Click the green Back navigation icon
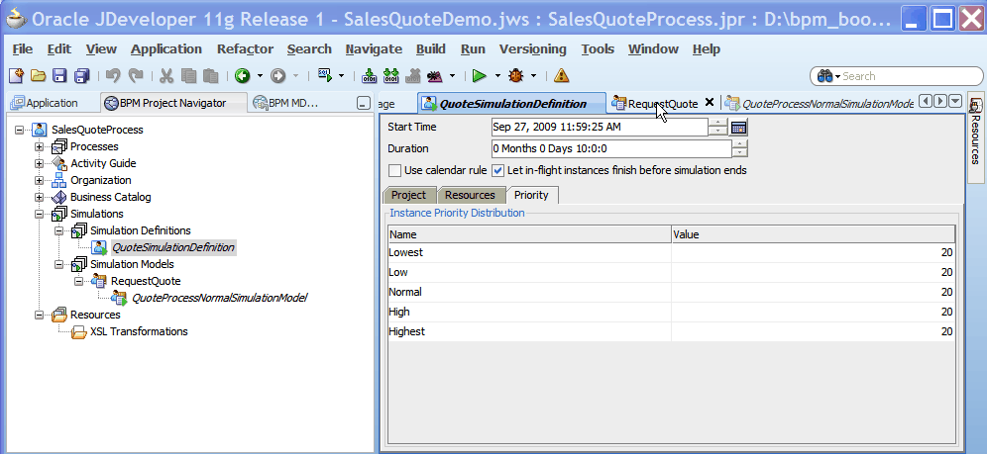987x454 pixels. (243, 76)
